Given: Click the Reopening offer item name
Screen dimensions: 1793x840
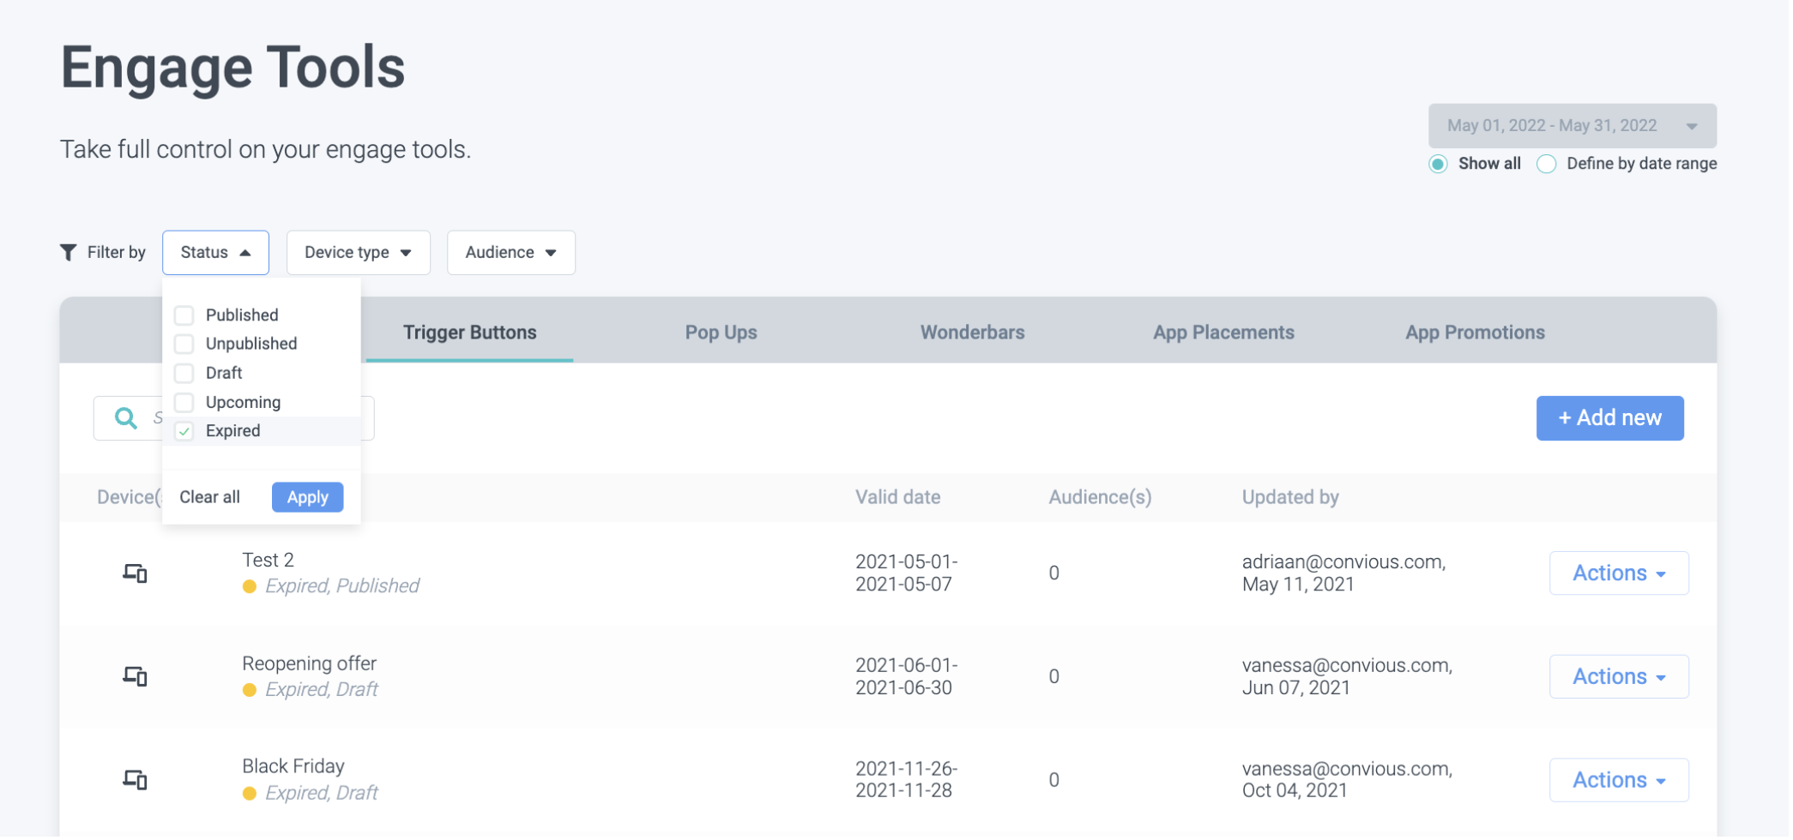Looking at the screenshot, I should tap(309, 663).
